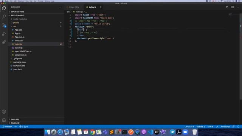Click the master branch indicator in the status bar
The image size is (242, 136).
(x=7, y=127)
